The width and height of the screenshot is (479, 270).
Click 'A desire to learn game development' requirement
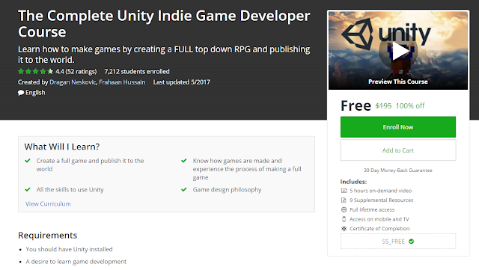[76, 262]
